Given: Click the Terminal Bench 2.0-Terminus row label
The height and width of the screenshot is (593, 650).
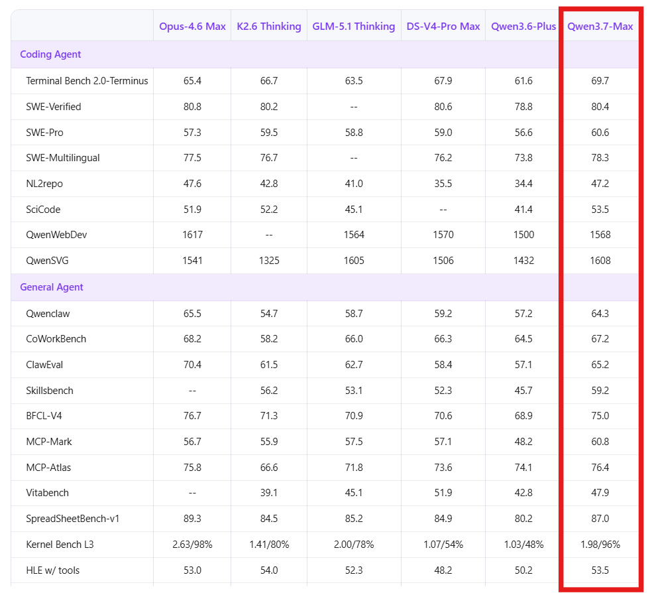Looking at the screenshot, I should tap(87, 81).
